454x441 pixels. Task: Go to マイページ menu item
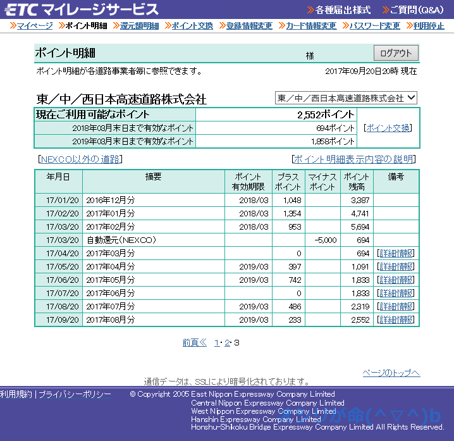(34, 26)
